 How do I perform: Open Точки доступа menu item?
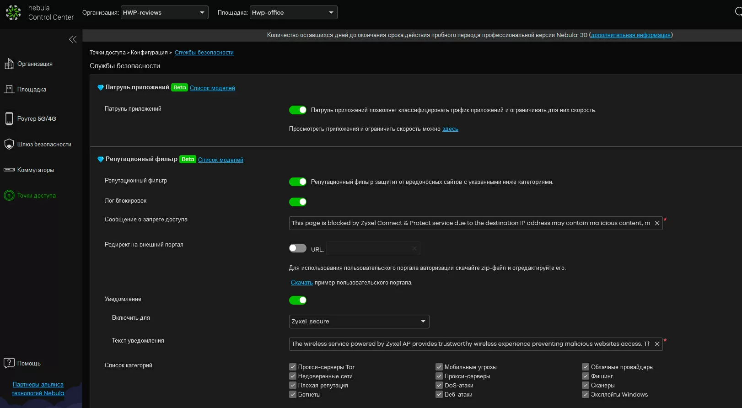(37, 196)
